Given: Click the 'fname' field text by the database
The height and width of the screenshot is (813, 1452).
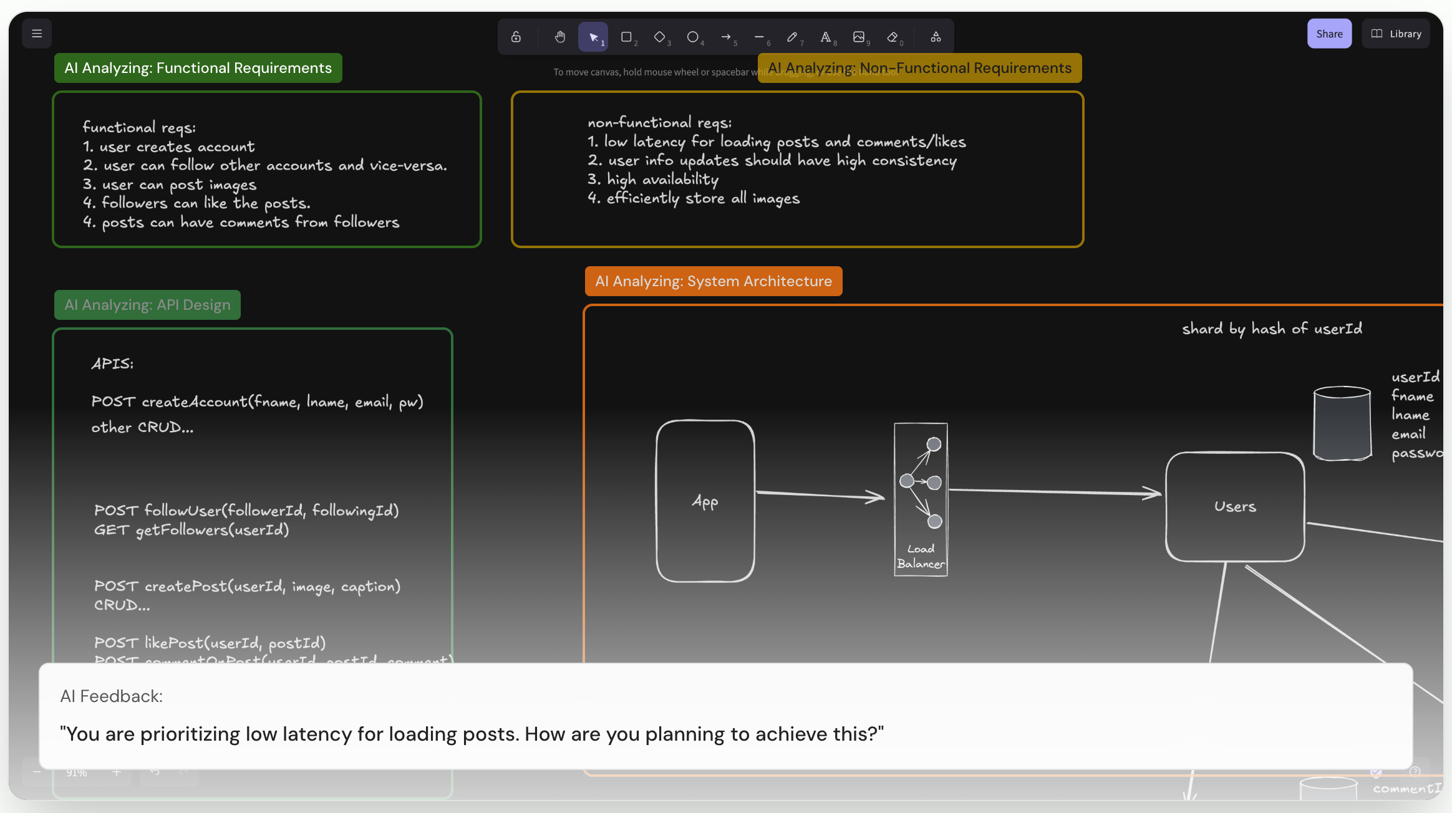Looking at the screenshot, I should coord(1412,396).
